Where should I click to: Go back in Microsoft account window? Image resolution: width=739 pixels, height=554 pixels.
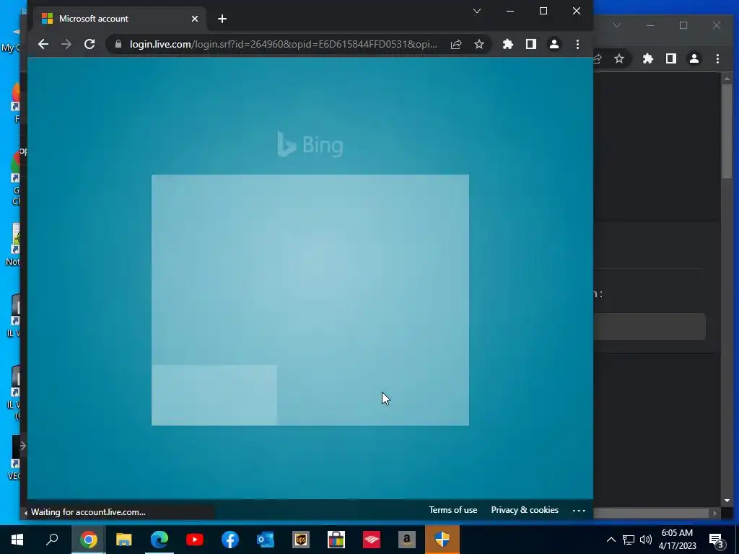coord(43,44)
